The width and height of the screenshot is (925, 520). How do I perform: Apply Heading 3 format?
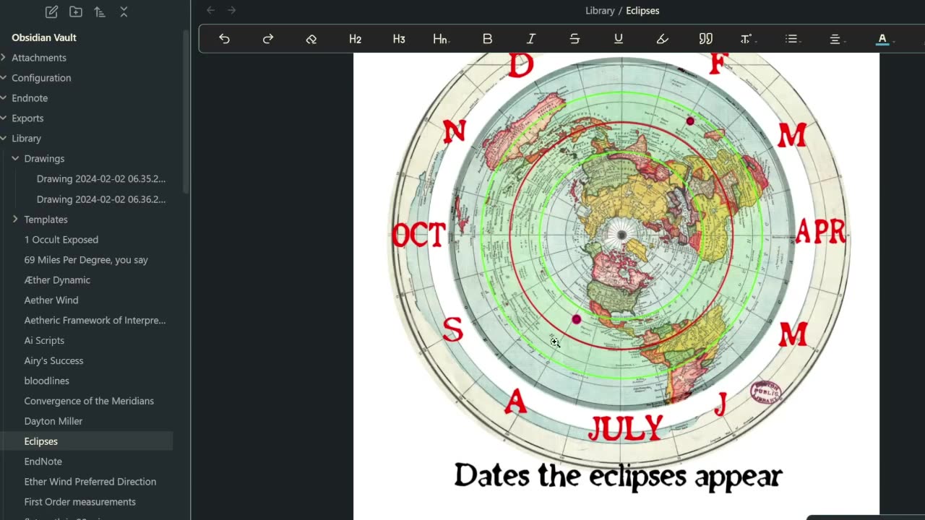(x=399, y=39)
